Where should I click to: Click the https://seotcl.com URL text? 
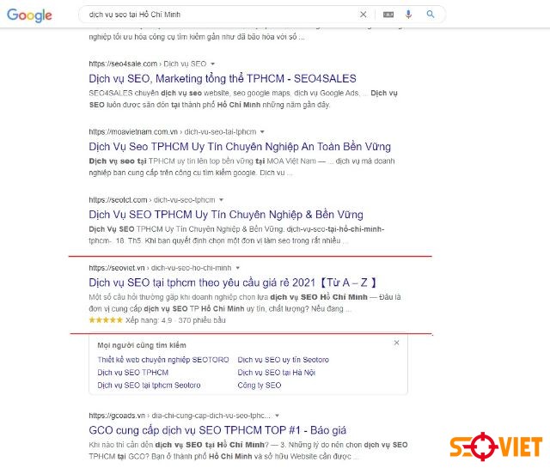[118, 200]
